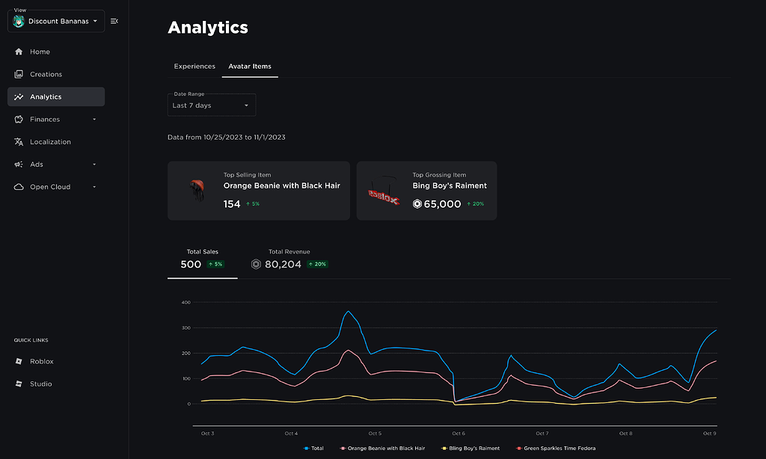Select the Open Cloud icon
The height and width of the screenshot is (459, 766).
pyautogui.click(x=17, y=186)
